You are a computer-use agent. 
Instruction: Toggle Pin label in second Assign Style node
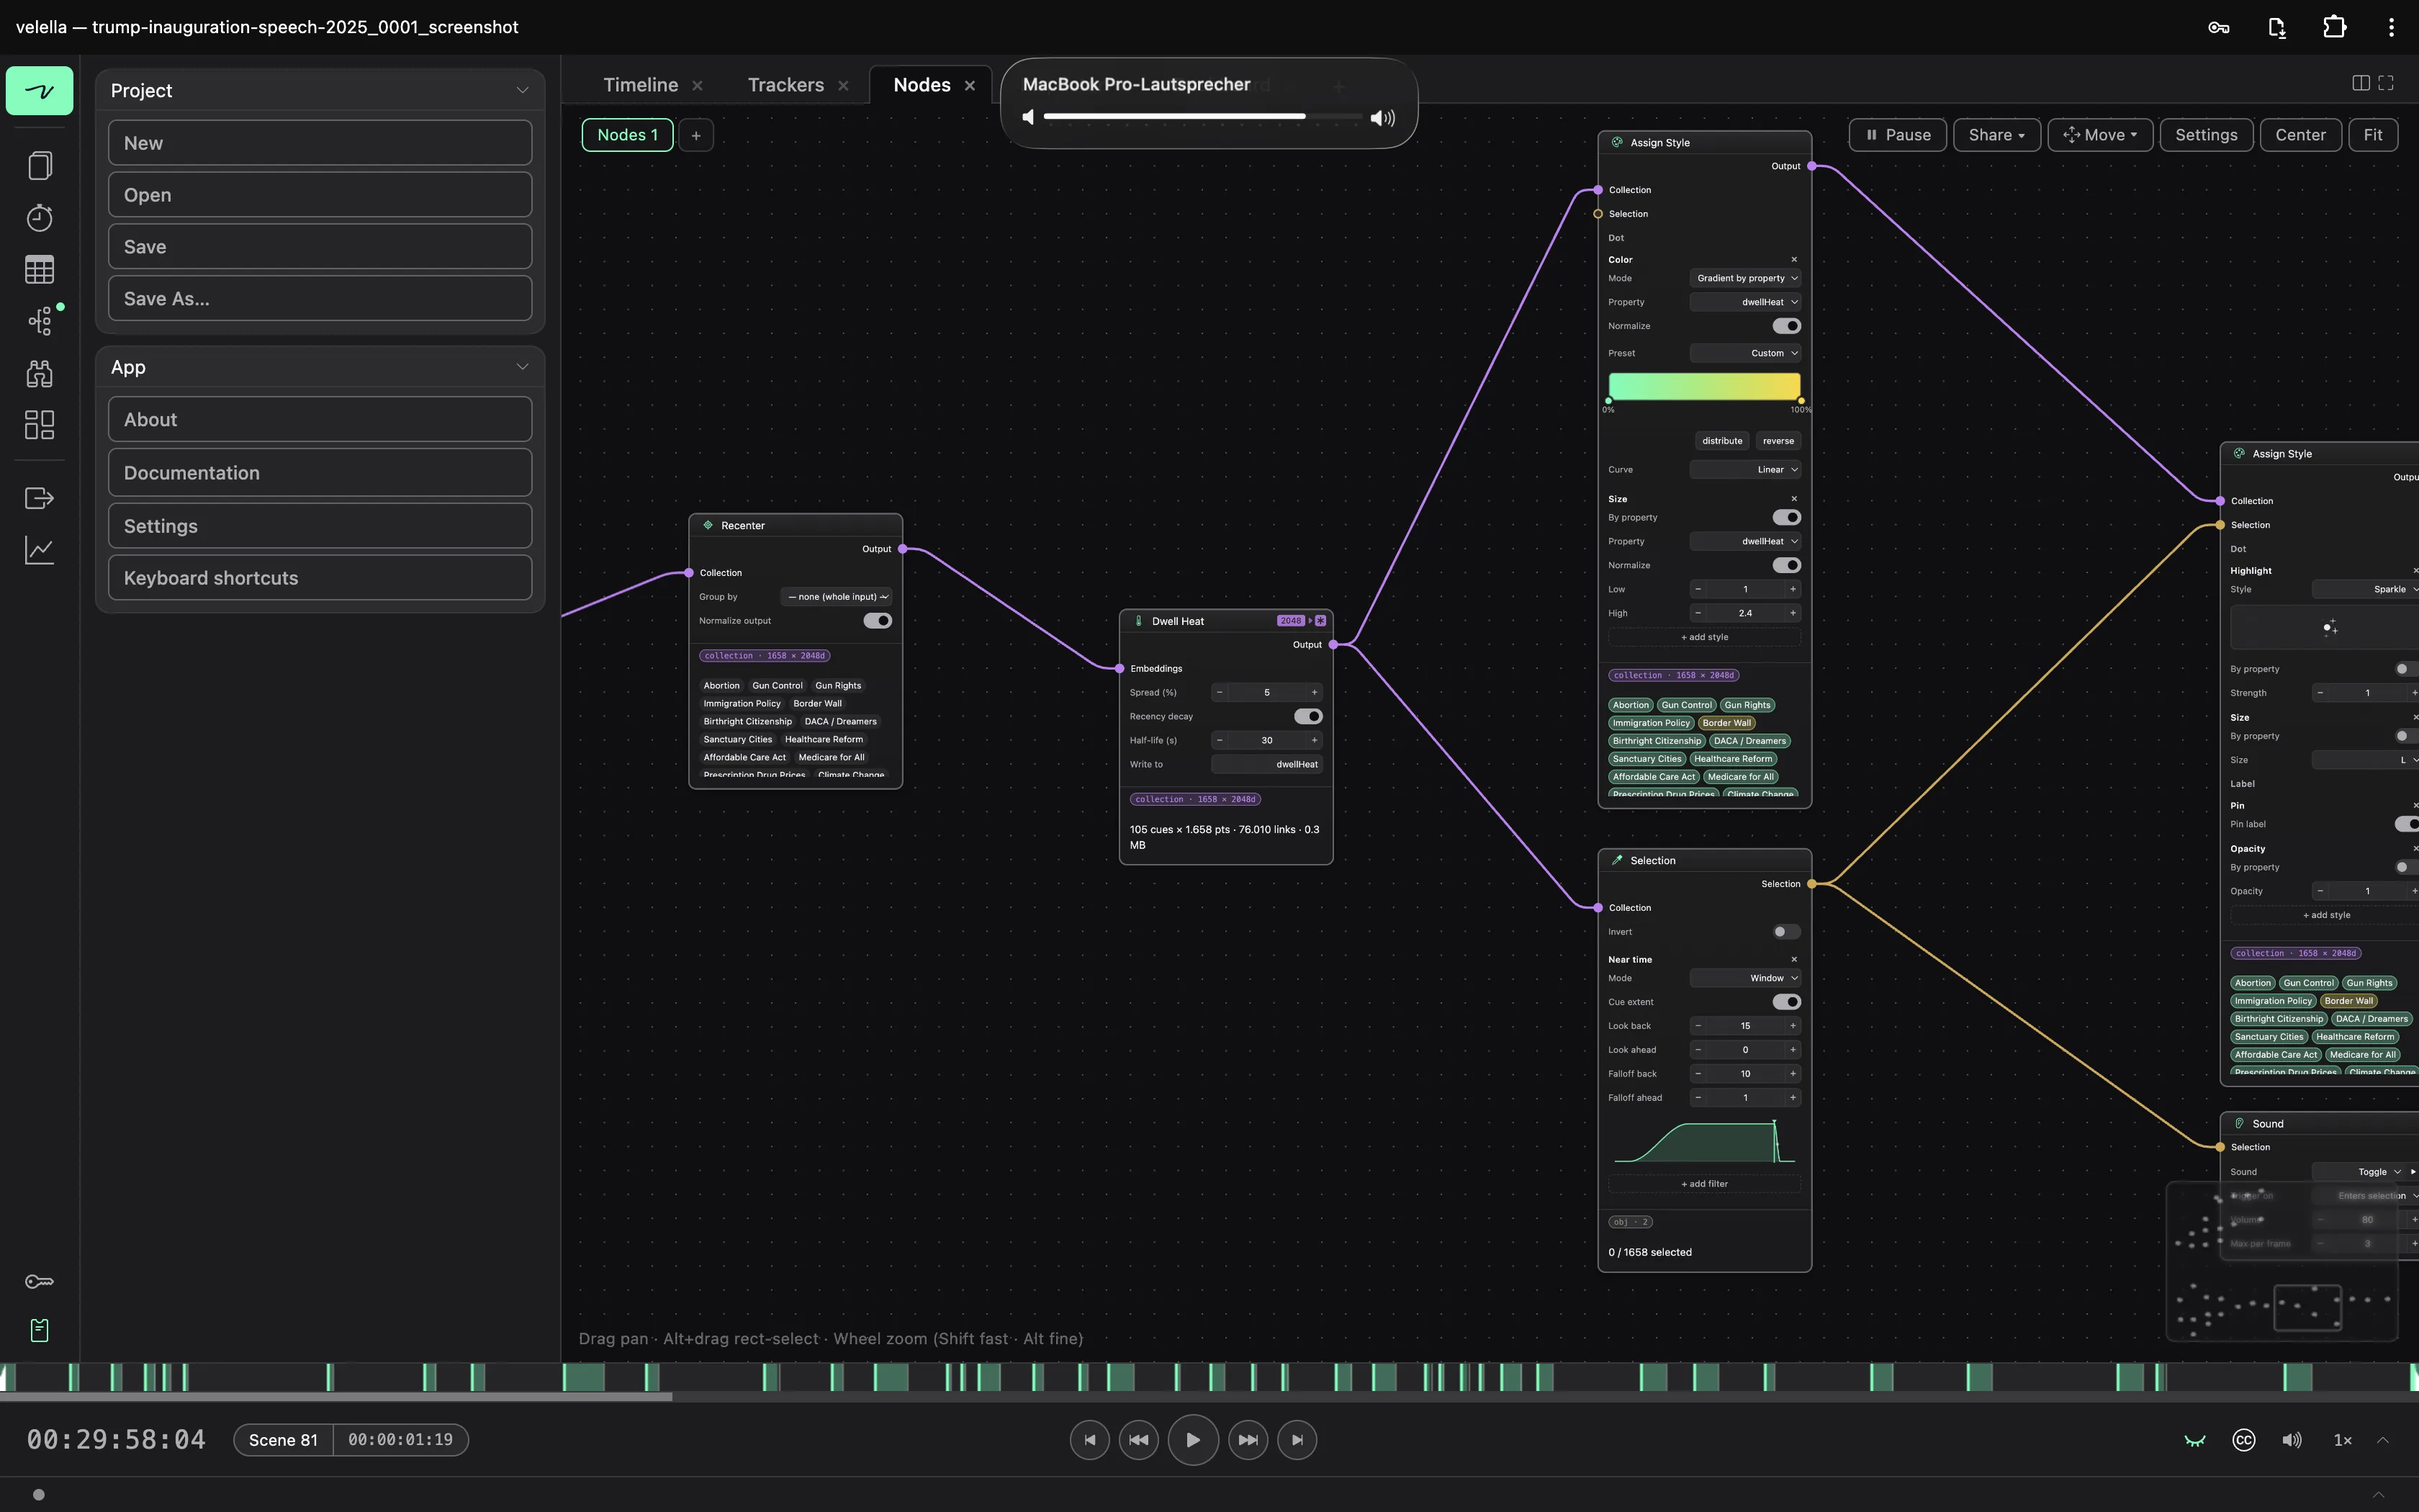coord(2407,824)
